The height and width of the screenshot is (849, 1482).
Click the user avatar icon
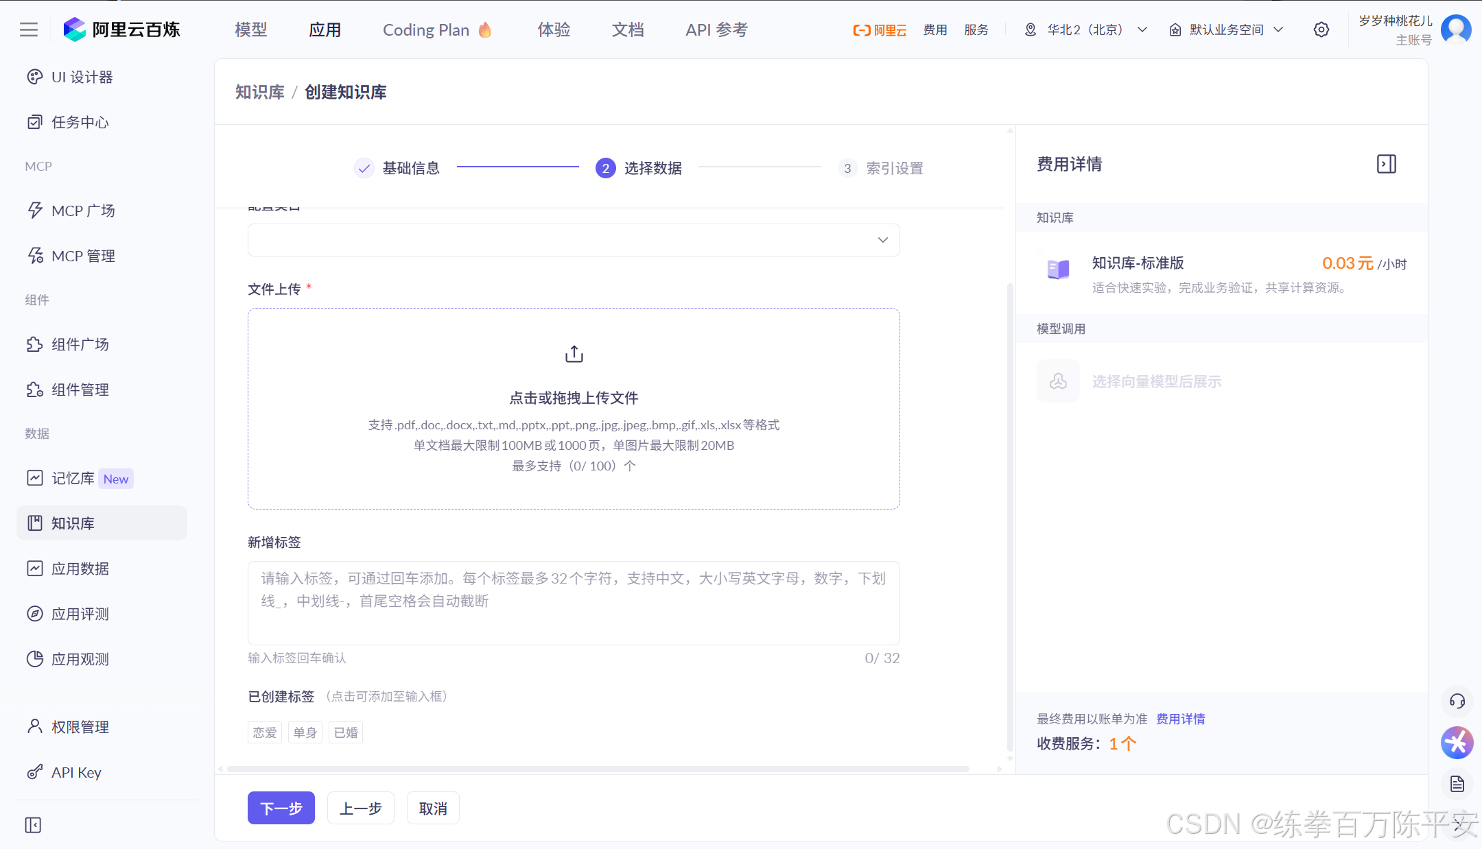click(1456, 29)
